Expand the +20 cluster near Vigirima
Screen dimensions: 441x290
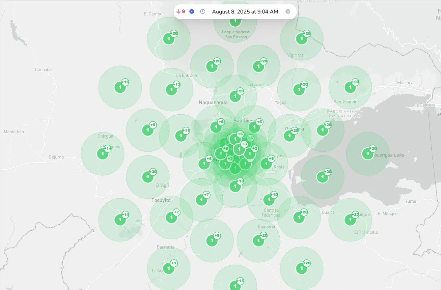301,38
